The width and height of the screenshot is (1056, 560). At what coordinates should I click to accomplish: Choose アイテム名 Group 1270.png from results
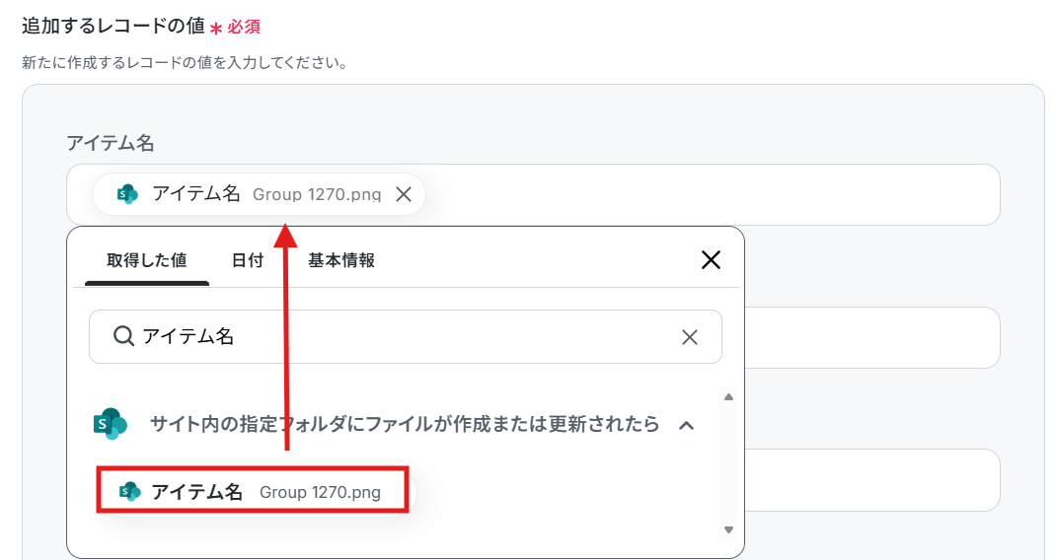(x=253, y=491)
